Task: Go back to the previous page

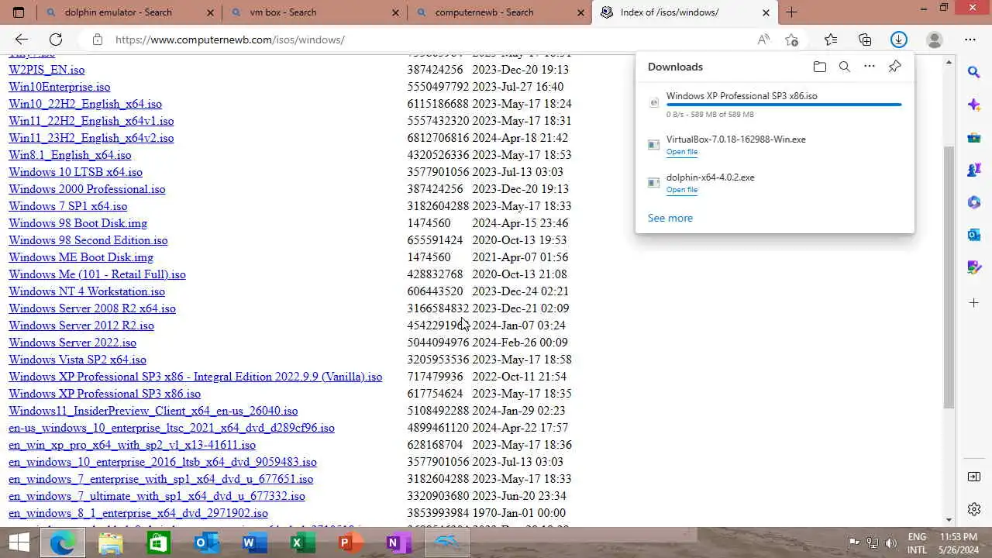Action: coord(21,40)
